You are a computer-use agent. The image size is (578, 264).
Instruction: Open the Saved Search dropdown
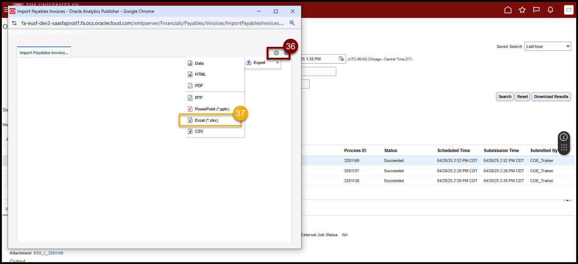point(548,46)
